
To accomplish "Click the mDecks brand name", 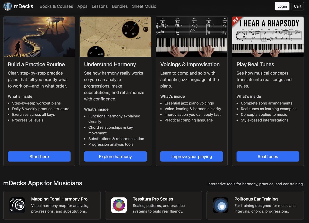I will (24, 6).
